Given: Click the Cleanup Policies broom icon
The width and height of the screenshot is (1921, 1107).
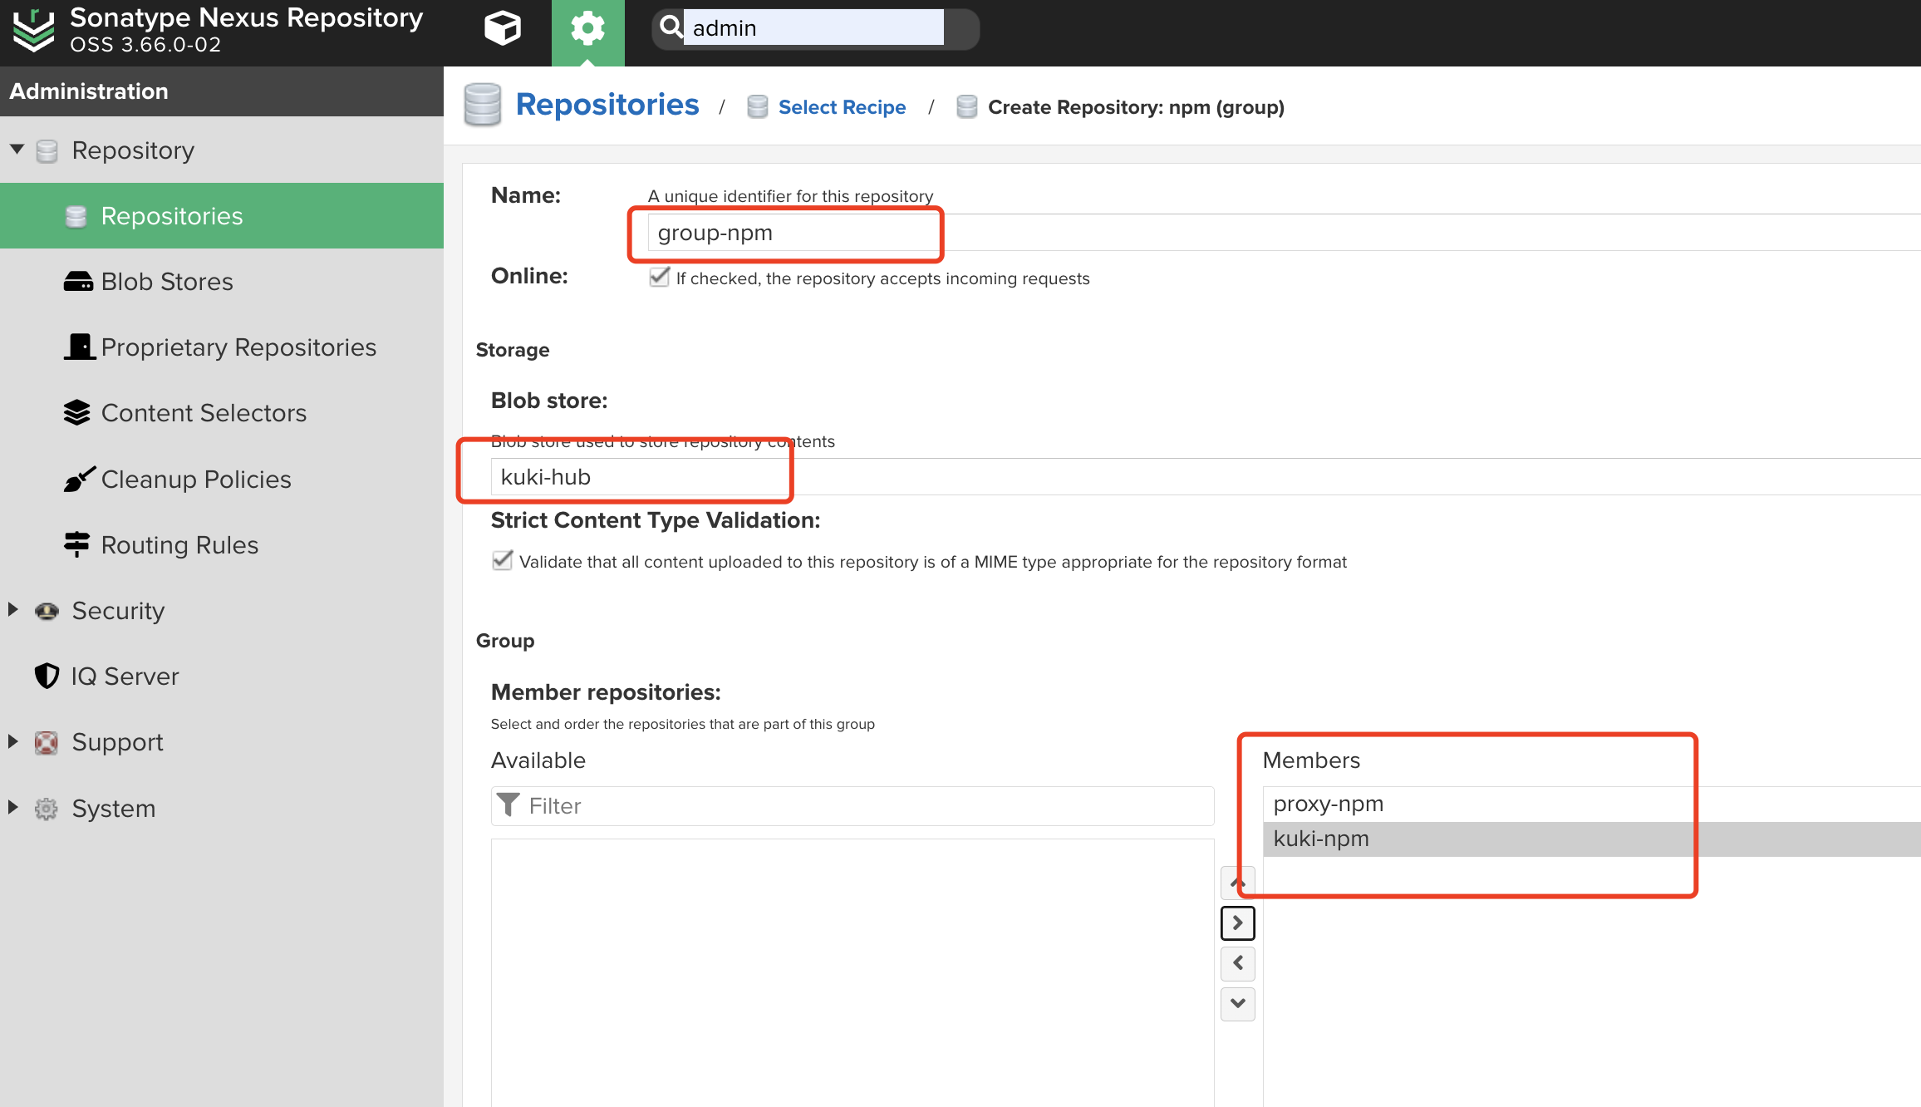Looking at the screenshot, I should pos(80,479).
